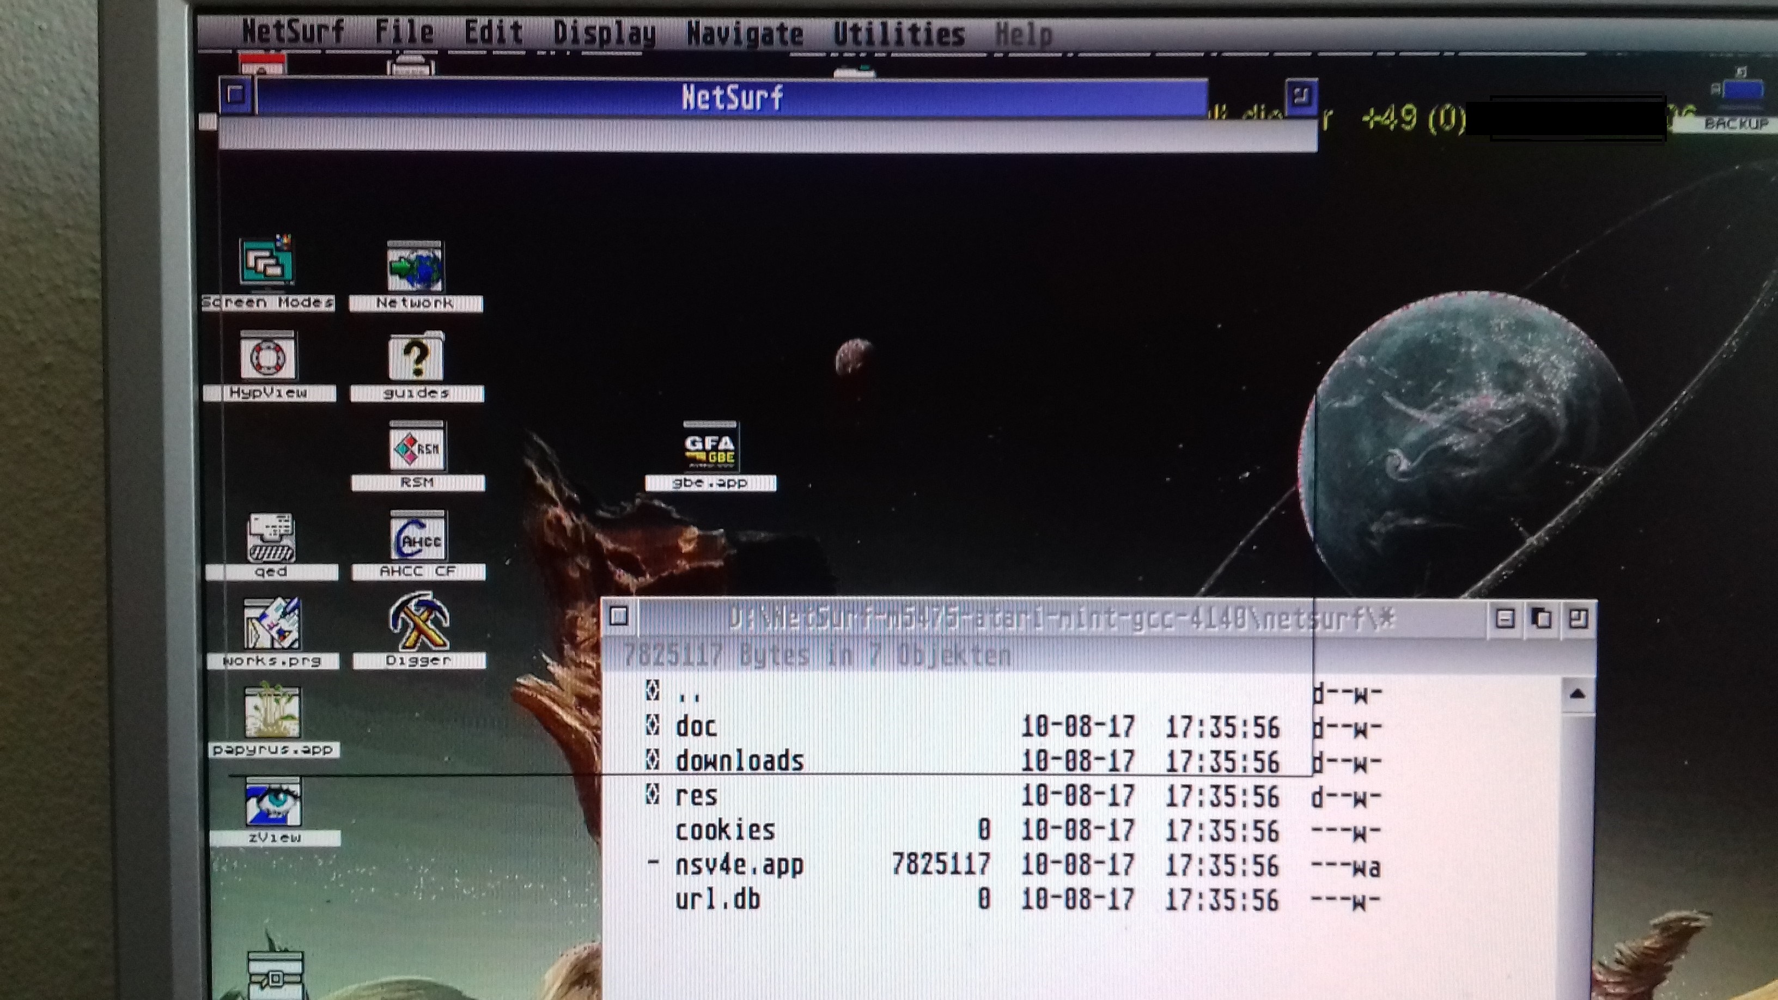Open the qed editor icon
Viewport: 1778px width, 1000px height.
point(271,538)
